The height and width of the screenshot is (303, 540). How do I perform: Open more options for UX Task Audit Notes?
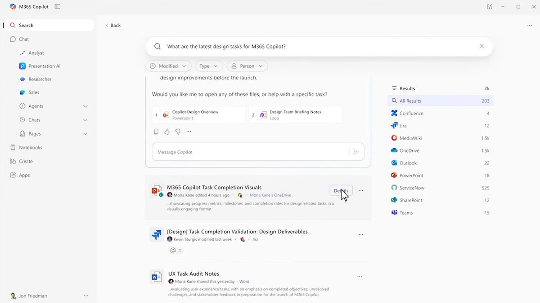(360, 277)
